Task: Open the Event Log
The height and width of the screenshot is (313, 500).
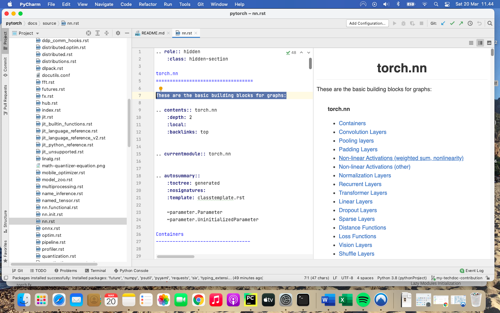Action: coord(472,271)
